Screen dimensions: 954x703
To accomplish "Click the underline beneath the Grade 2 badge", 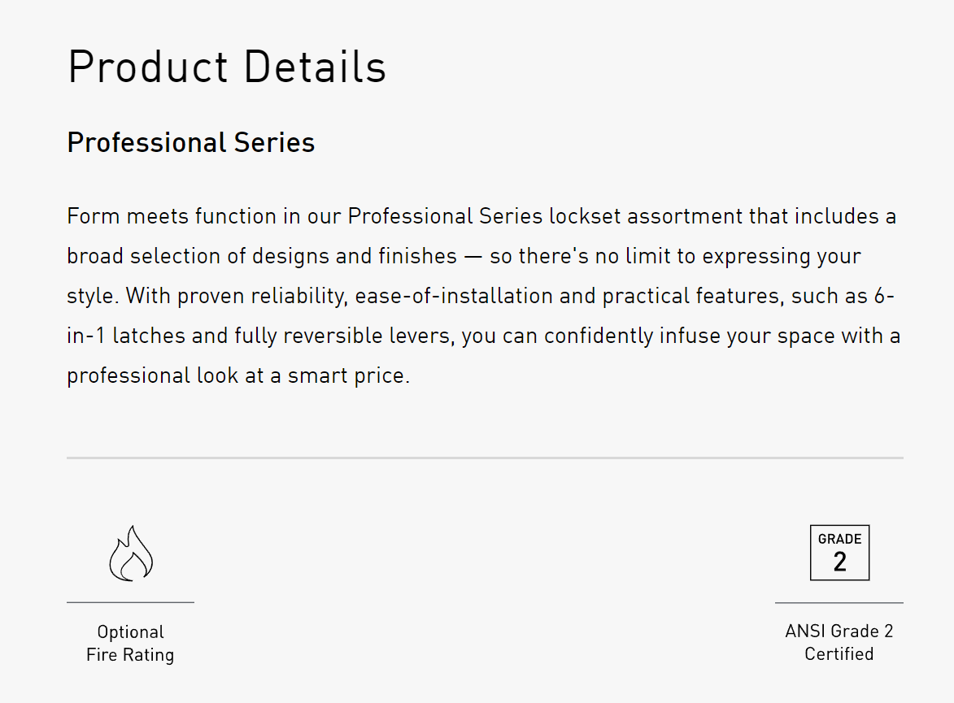I will pos(839,602).
